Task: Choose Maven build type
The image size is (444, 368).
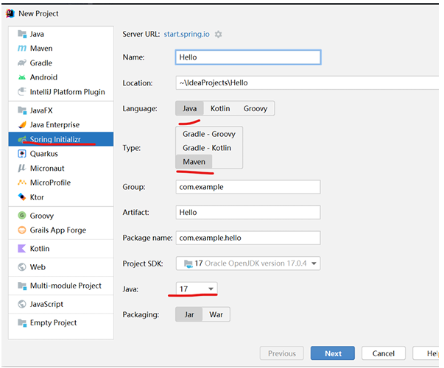Action: click(194, 162)
